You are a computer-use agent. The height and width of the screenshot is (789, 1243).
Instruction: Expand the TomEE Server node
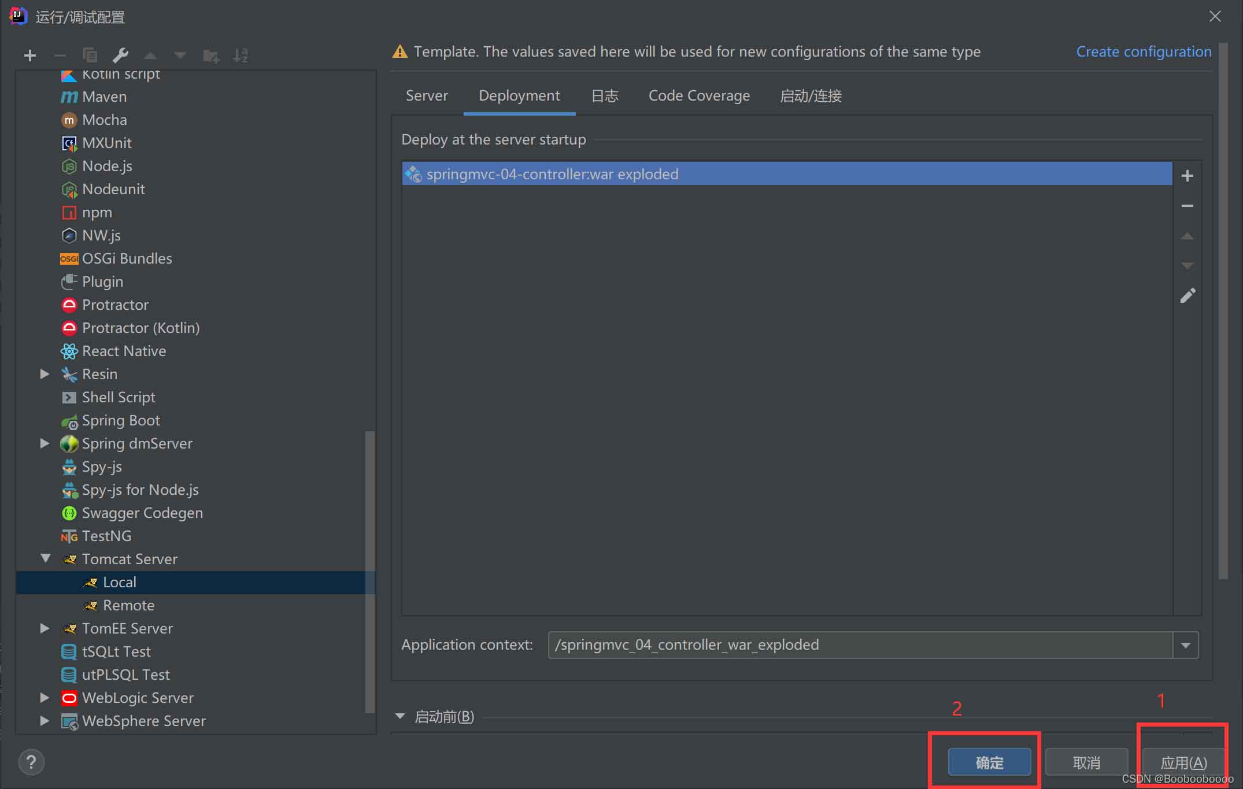(45, 628)
